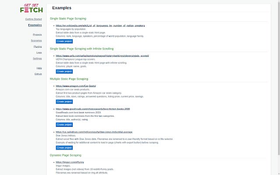Visit the Github link in the sidebar

pos(38,74)
